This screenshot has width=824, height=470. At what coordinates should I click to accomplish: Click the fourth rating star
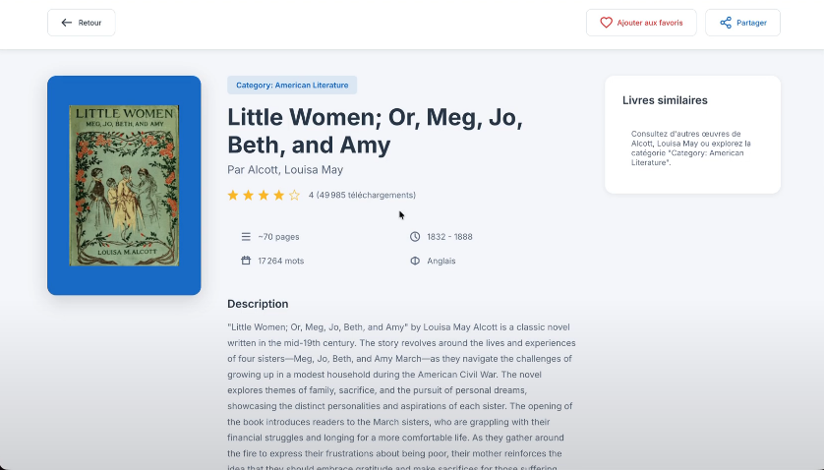click(278, 195)
